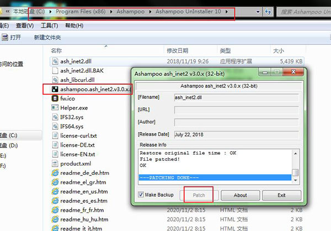Click Release Info scrollbar up arrow
331x231 pixels.
[296, 153]
